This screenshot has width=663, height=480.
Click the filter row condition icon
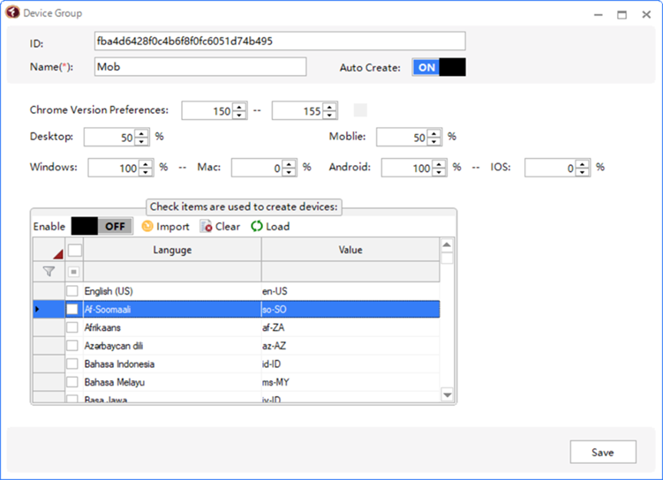tap(73, 272)
